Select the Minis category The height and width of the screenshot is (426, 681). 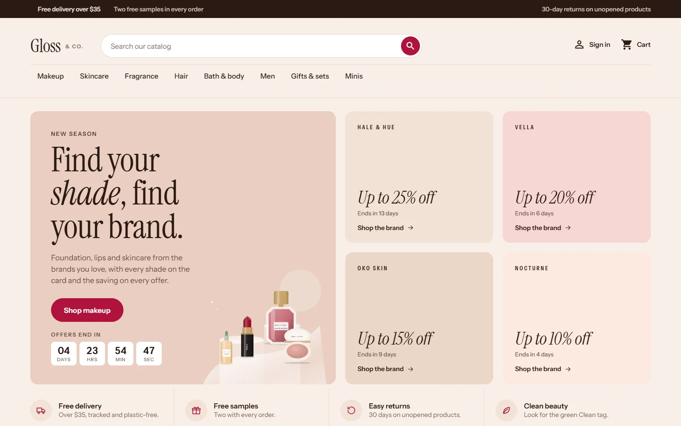[354, 76]
